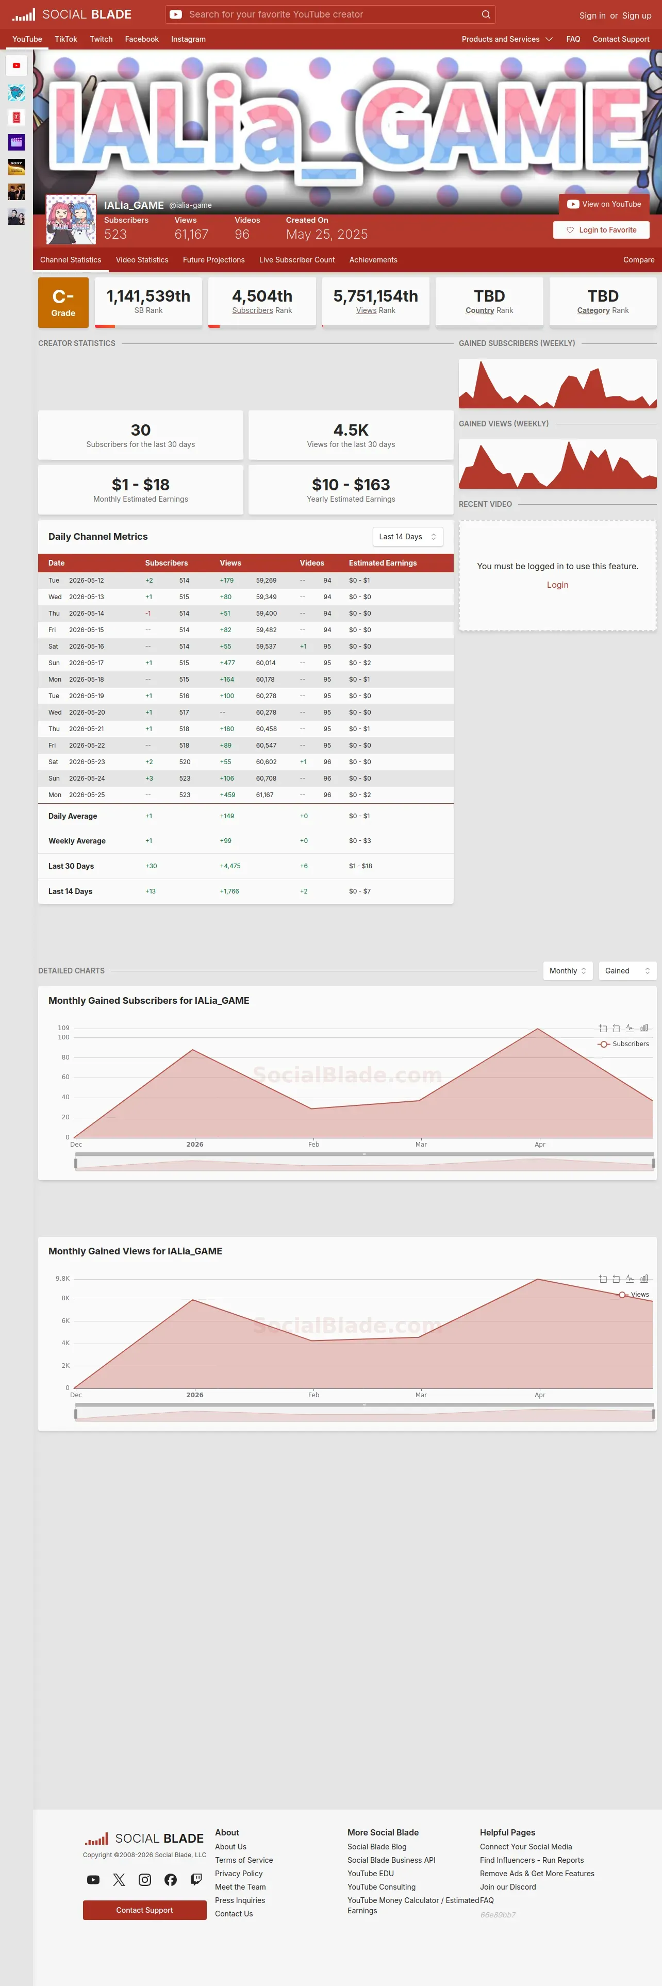The width and height of the screenshot is (662, 1986).
Task: Open Privacy Policy footer link
Action: [239, 1874]
